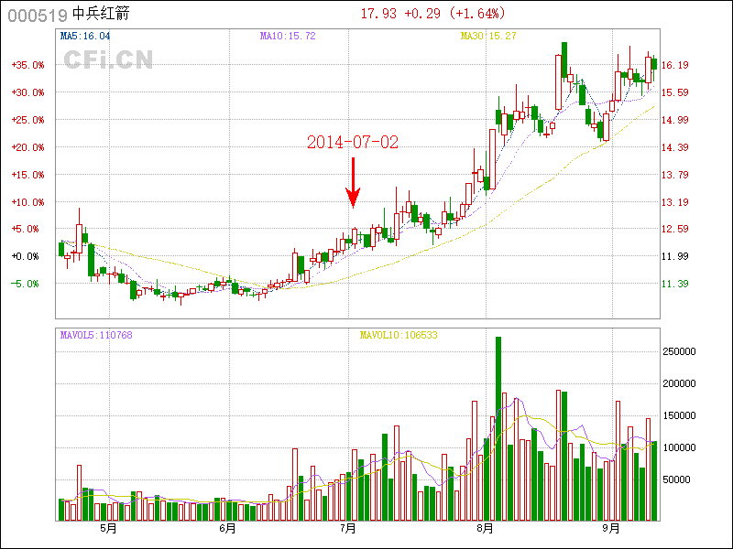Click the +25.0% axis label
Screen dimensions: 733x549
[x=28, y=120]
